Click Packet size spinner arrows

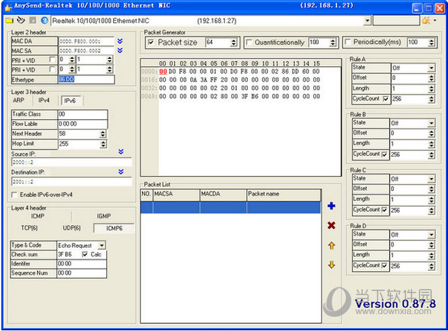(233, 43)
